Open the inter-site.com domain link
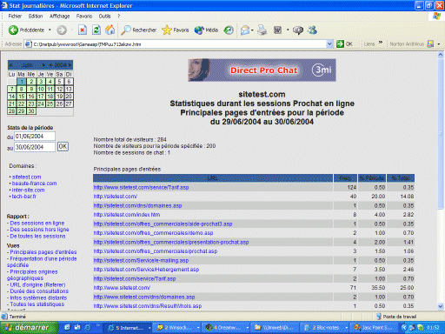 point(28,190)
